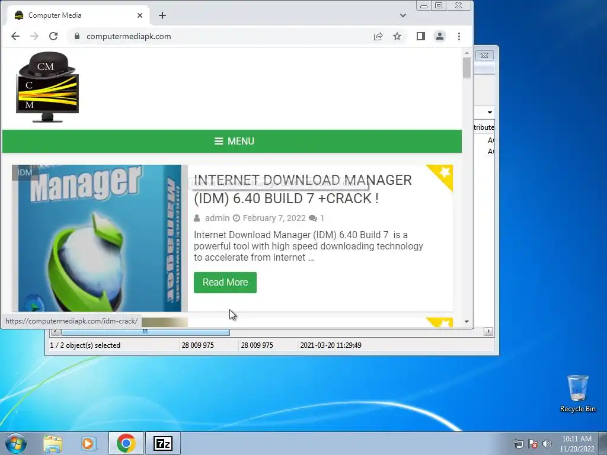Click the Computer Media site logo
The width and height of the screenshot is (607, 455).
tap(47, 87)
